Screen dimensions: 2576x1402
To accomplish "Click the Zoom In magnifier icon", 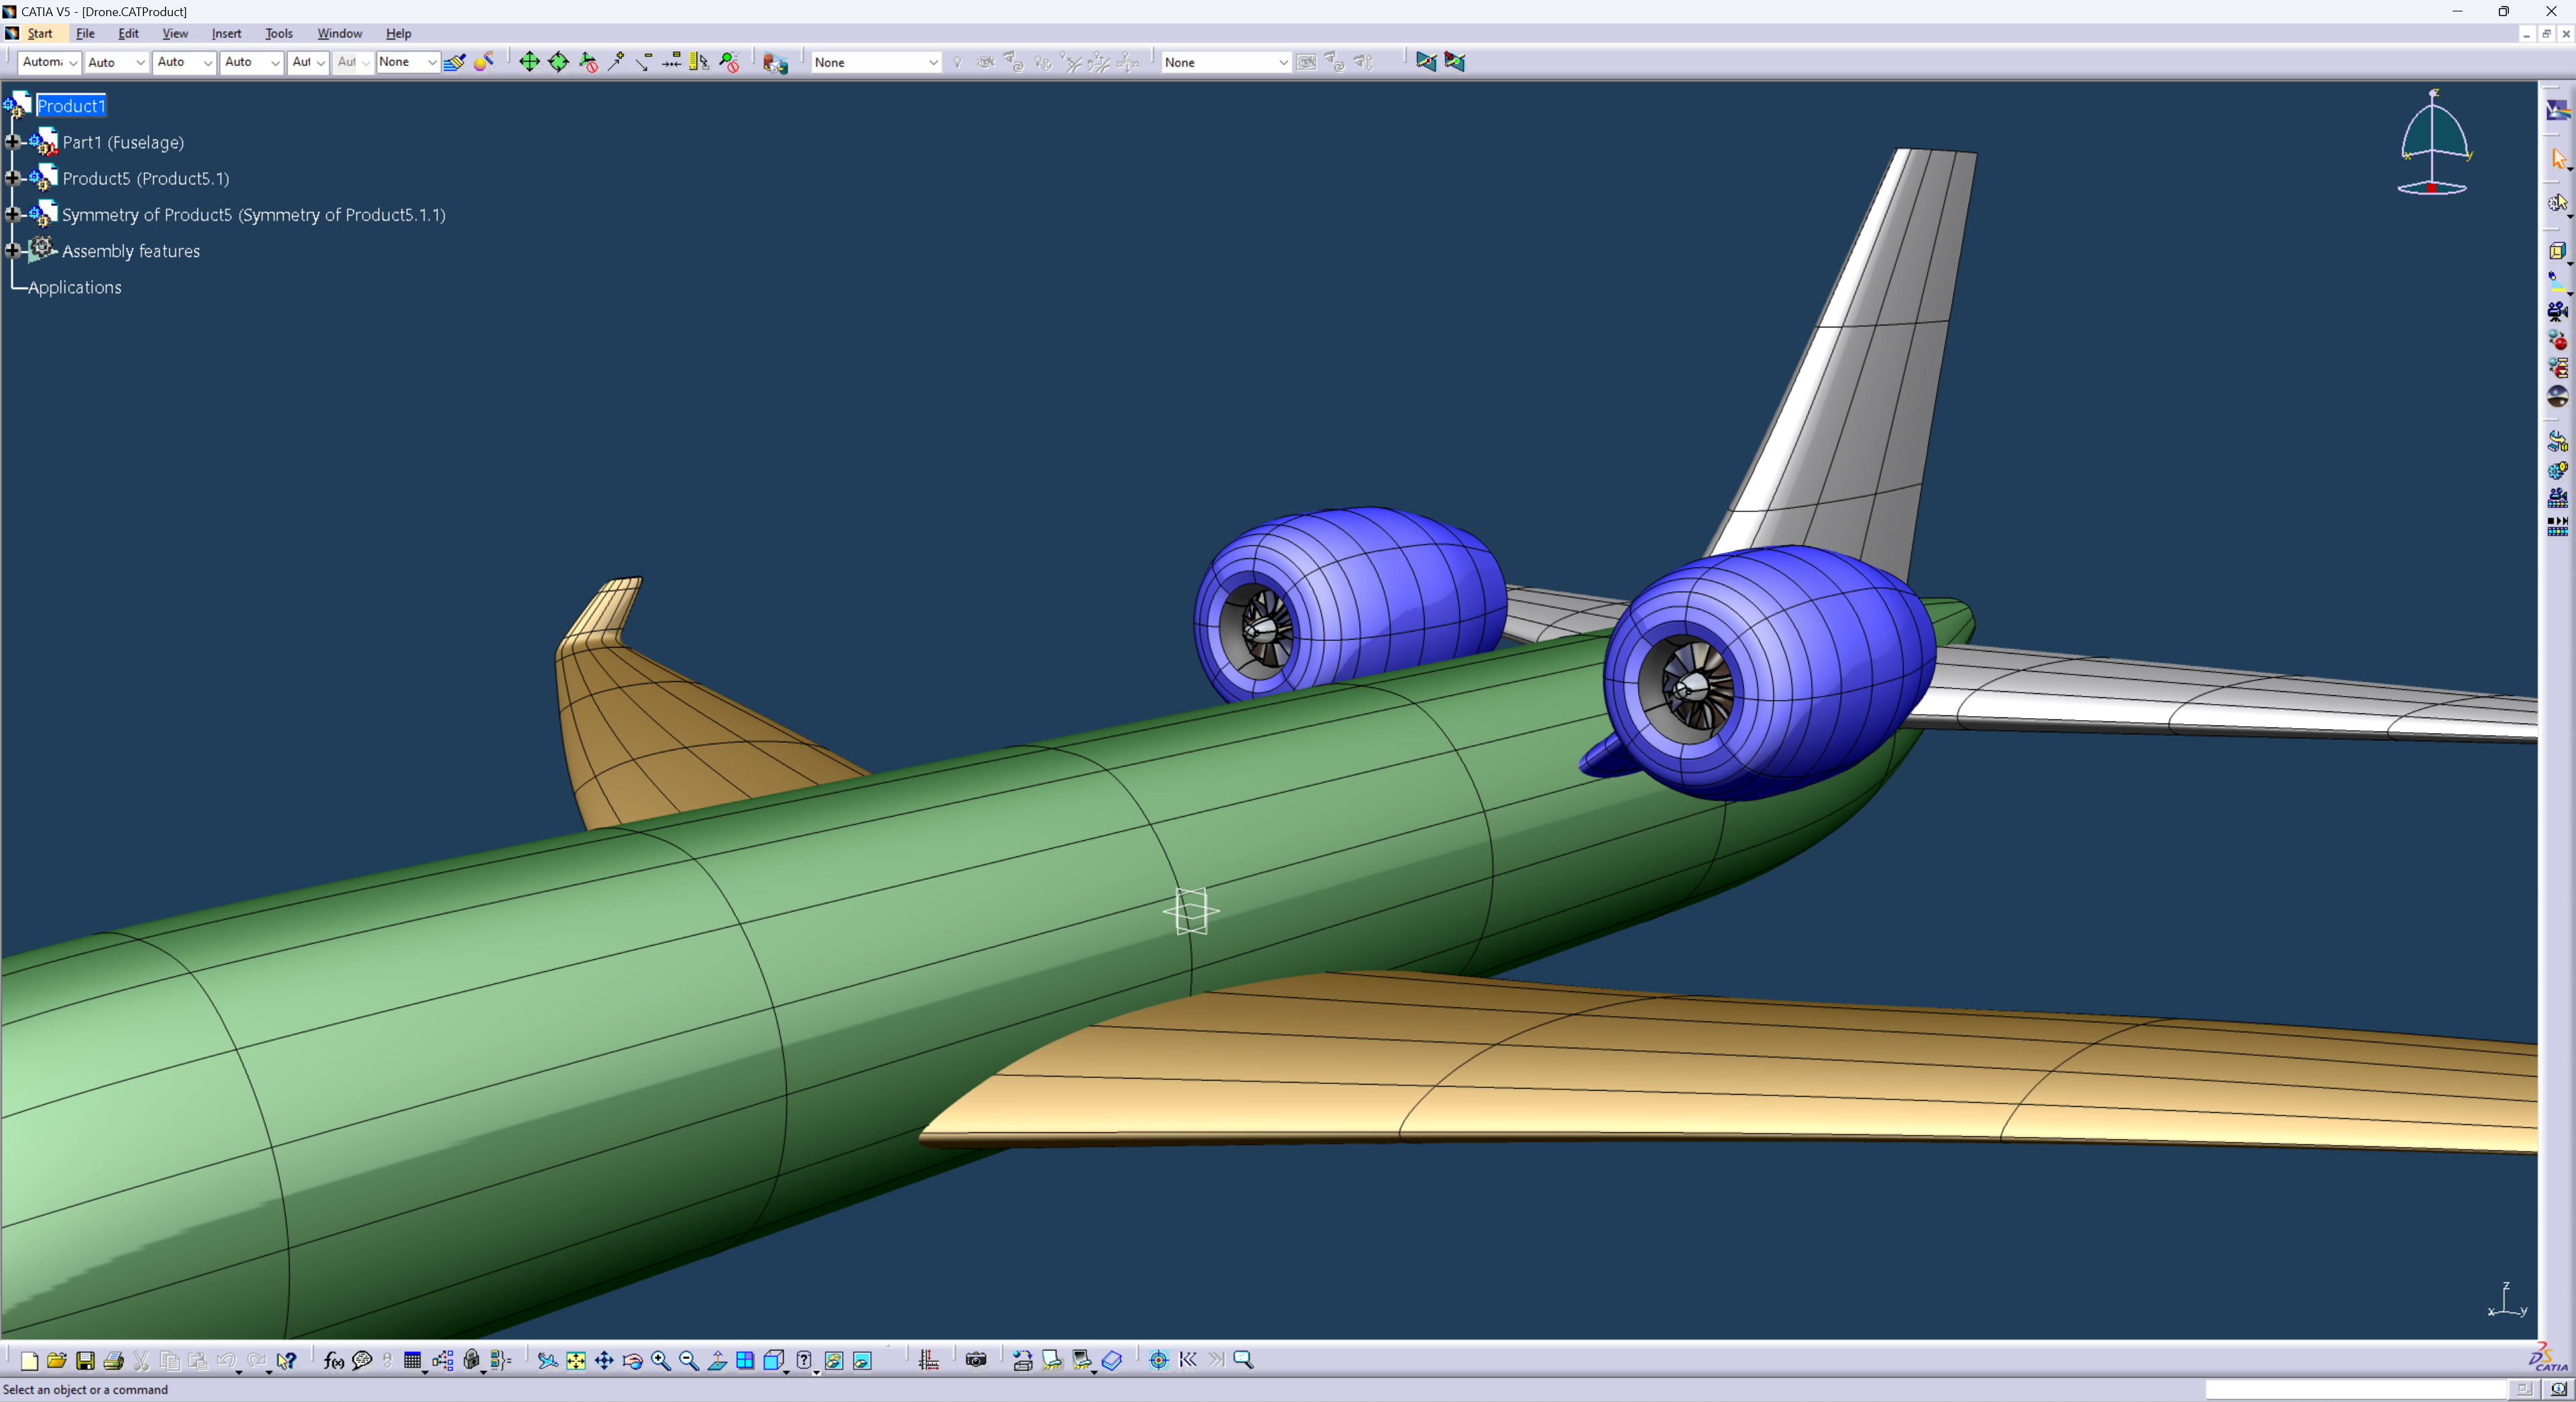I will [660, 1360].
